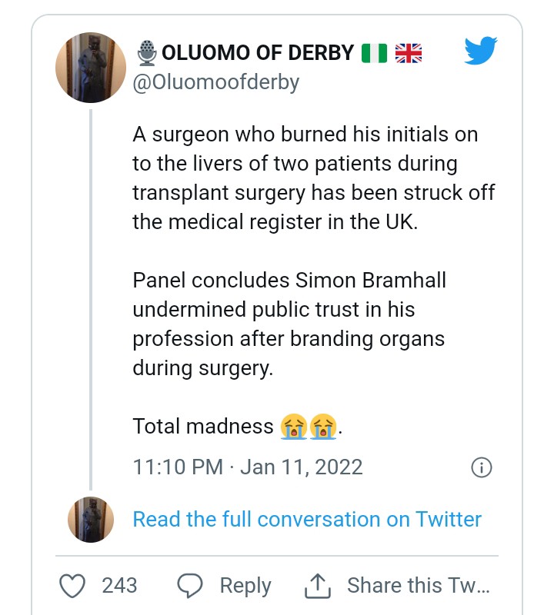Click the first crying emoji after "Total madness"
This screenshot has width=554, height=615.
(x=293, y=426)
